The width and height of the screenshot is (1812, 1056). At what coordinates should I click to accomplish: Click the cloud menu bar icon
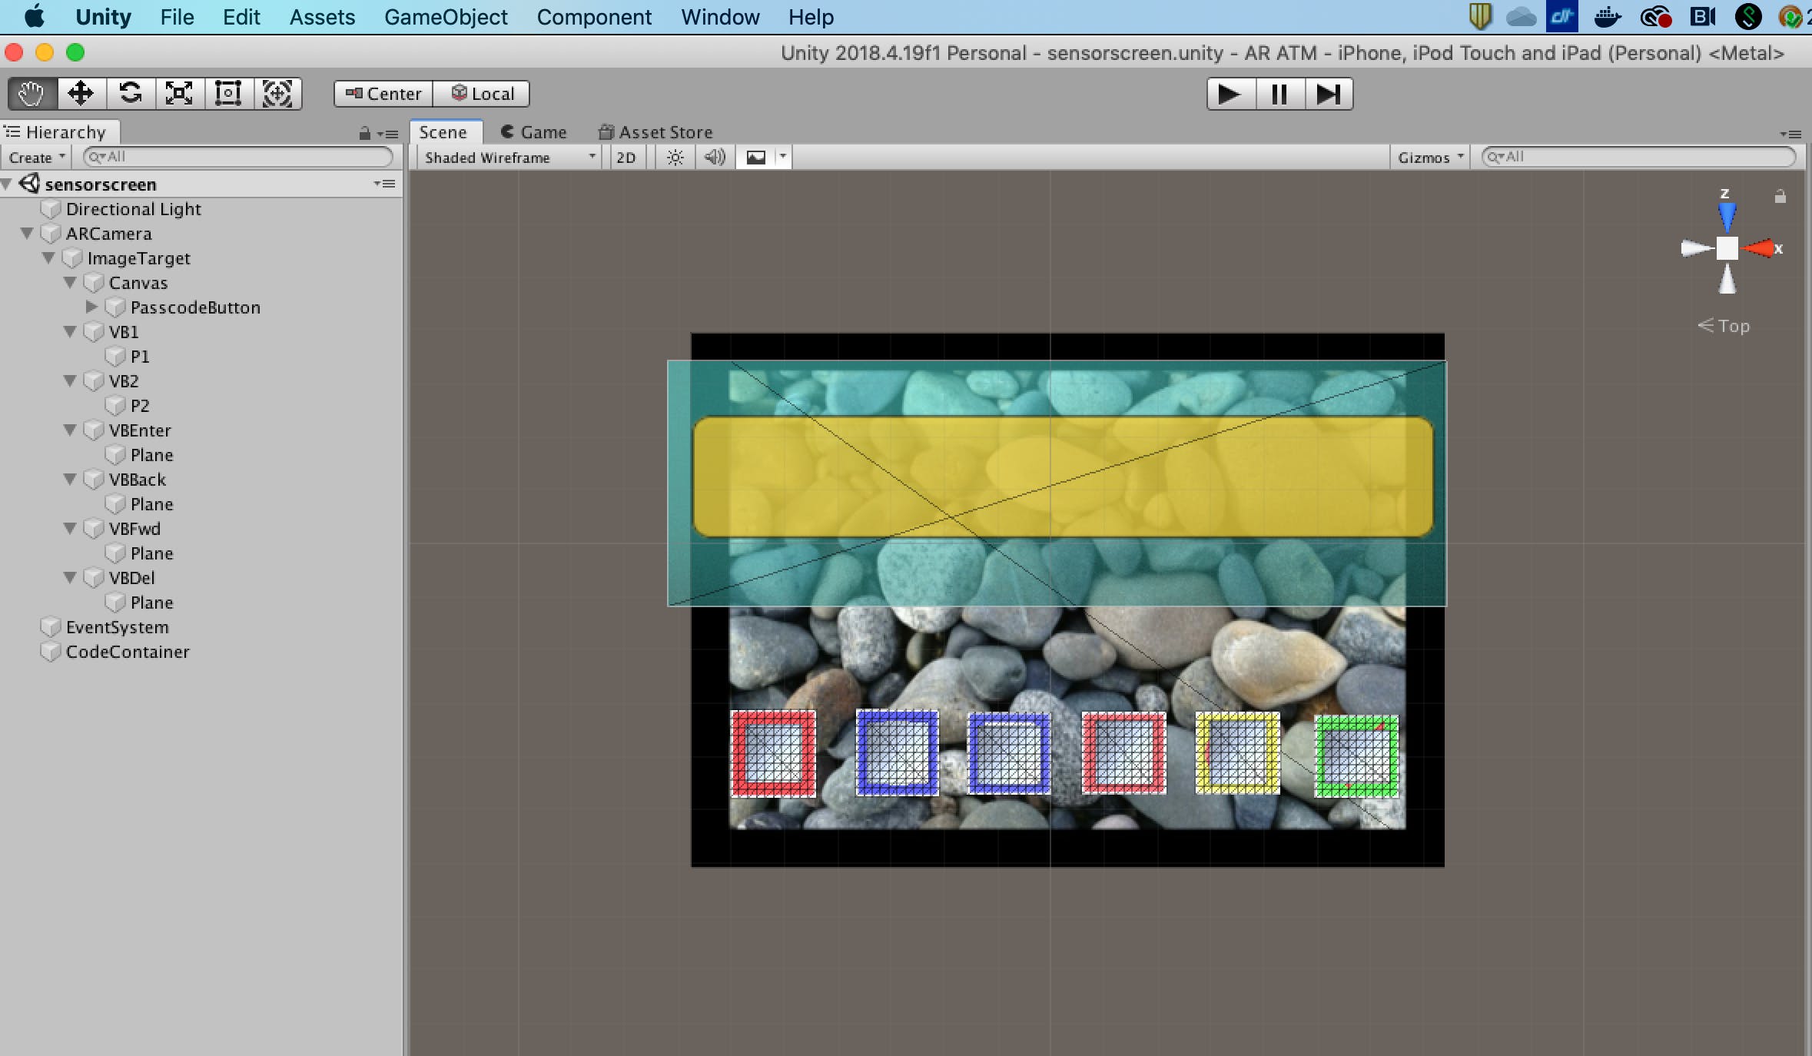coord(1521,17)
